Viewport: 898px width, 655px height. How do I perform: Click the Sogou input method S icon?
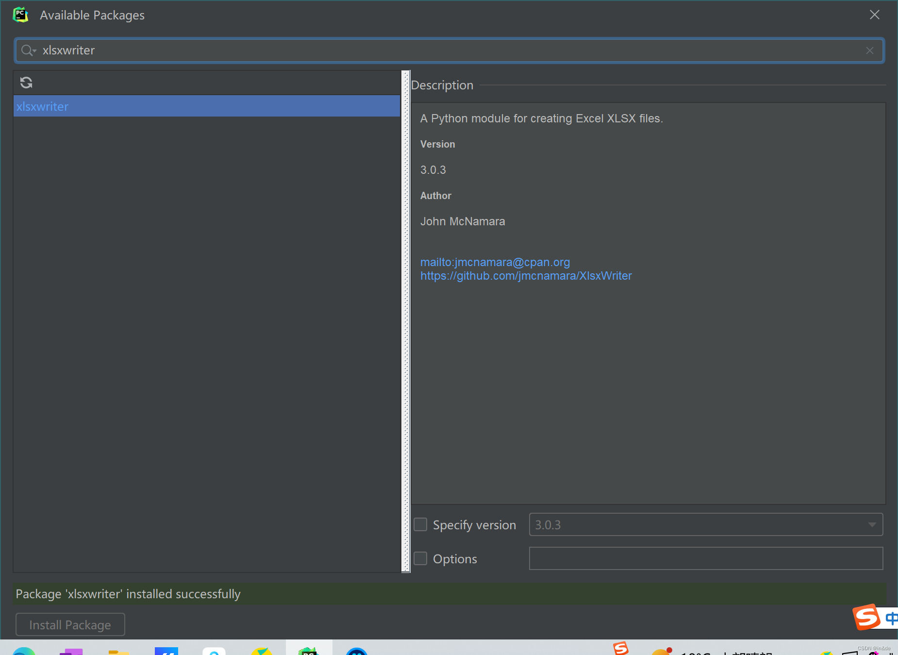(866, 617)
